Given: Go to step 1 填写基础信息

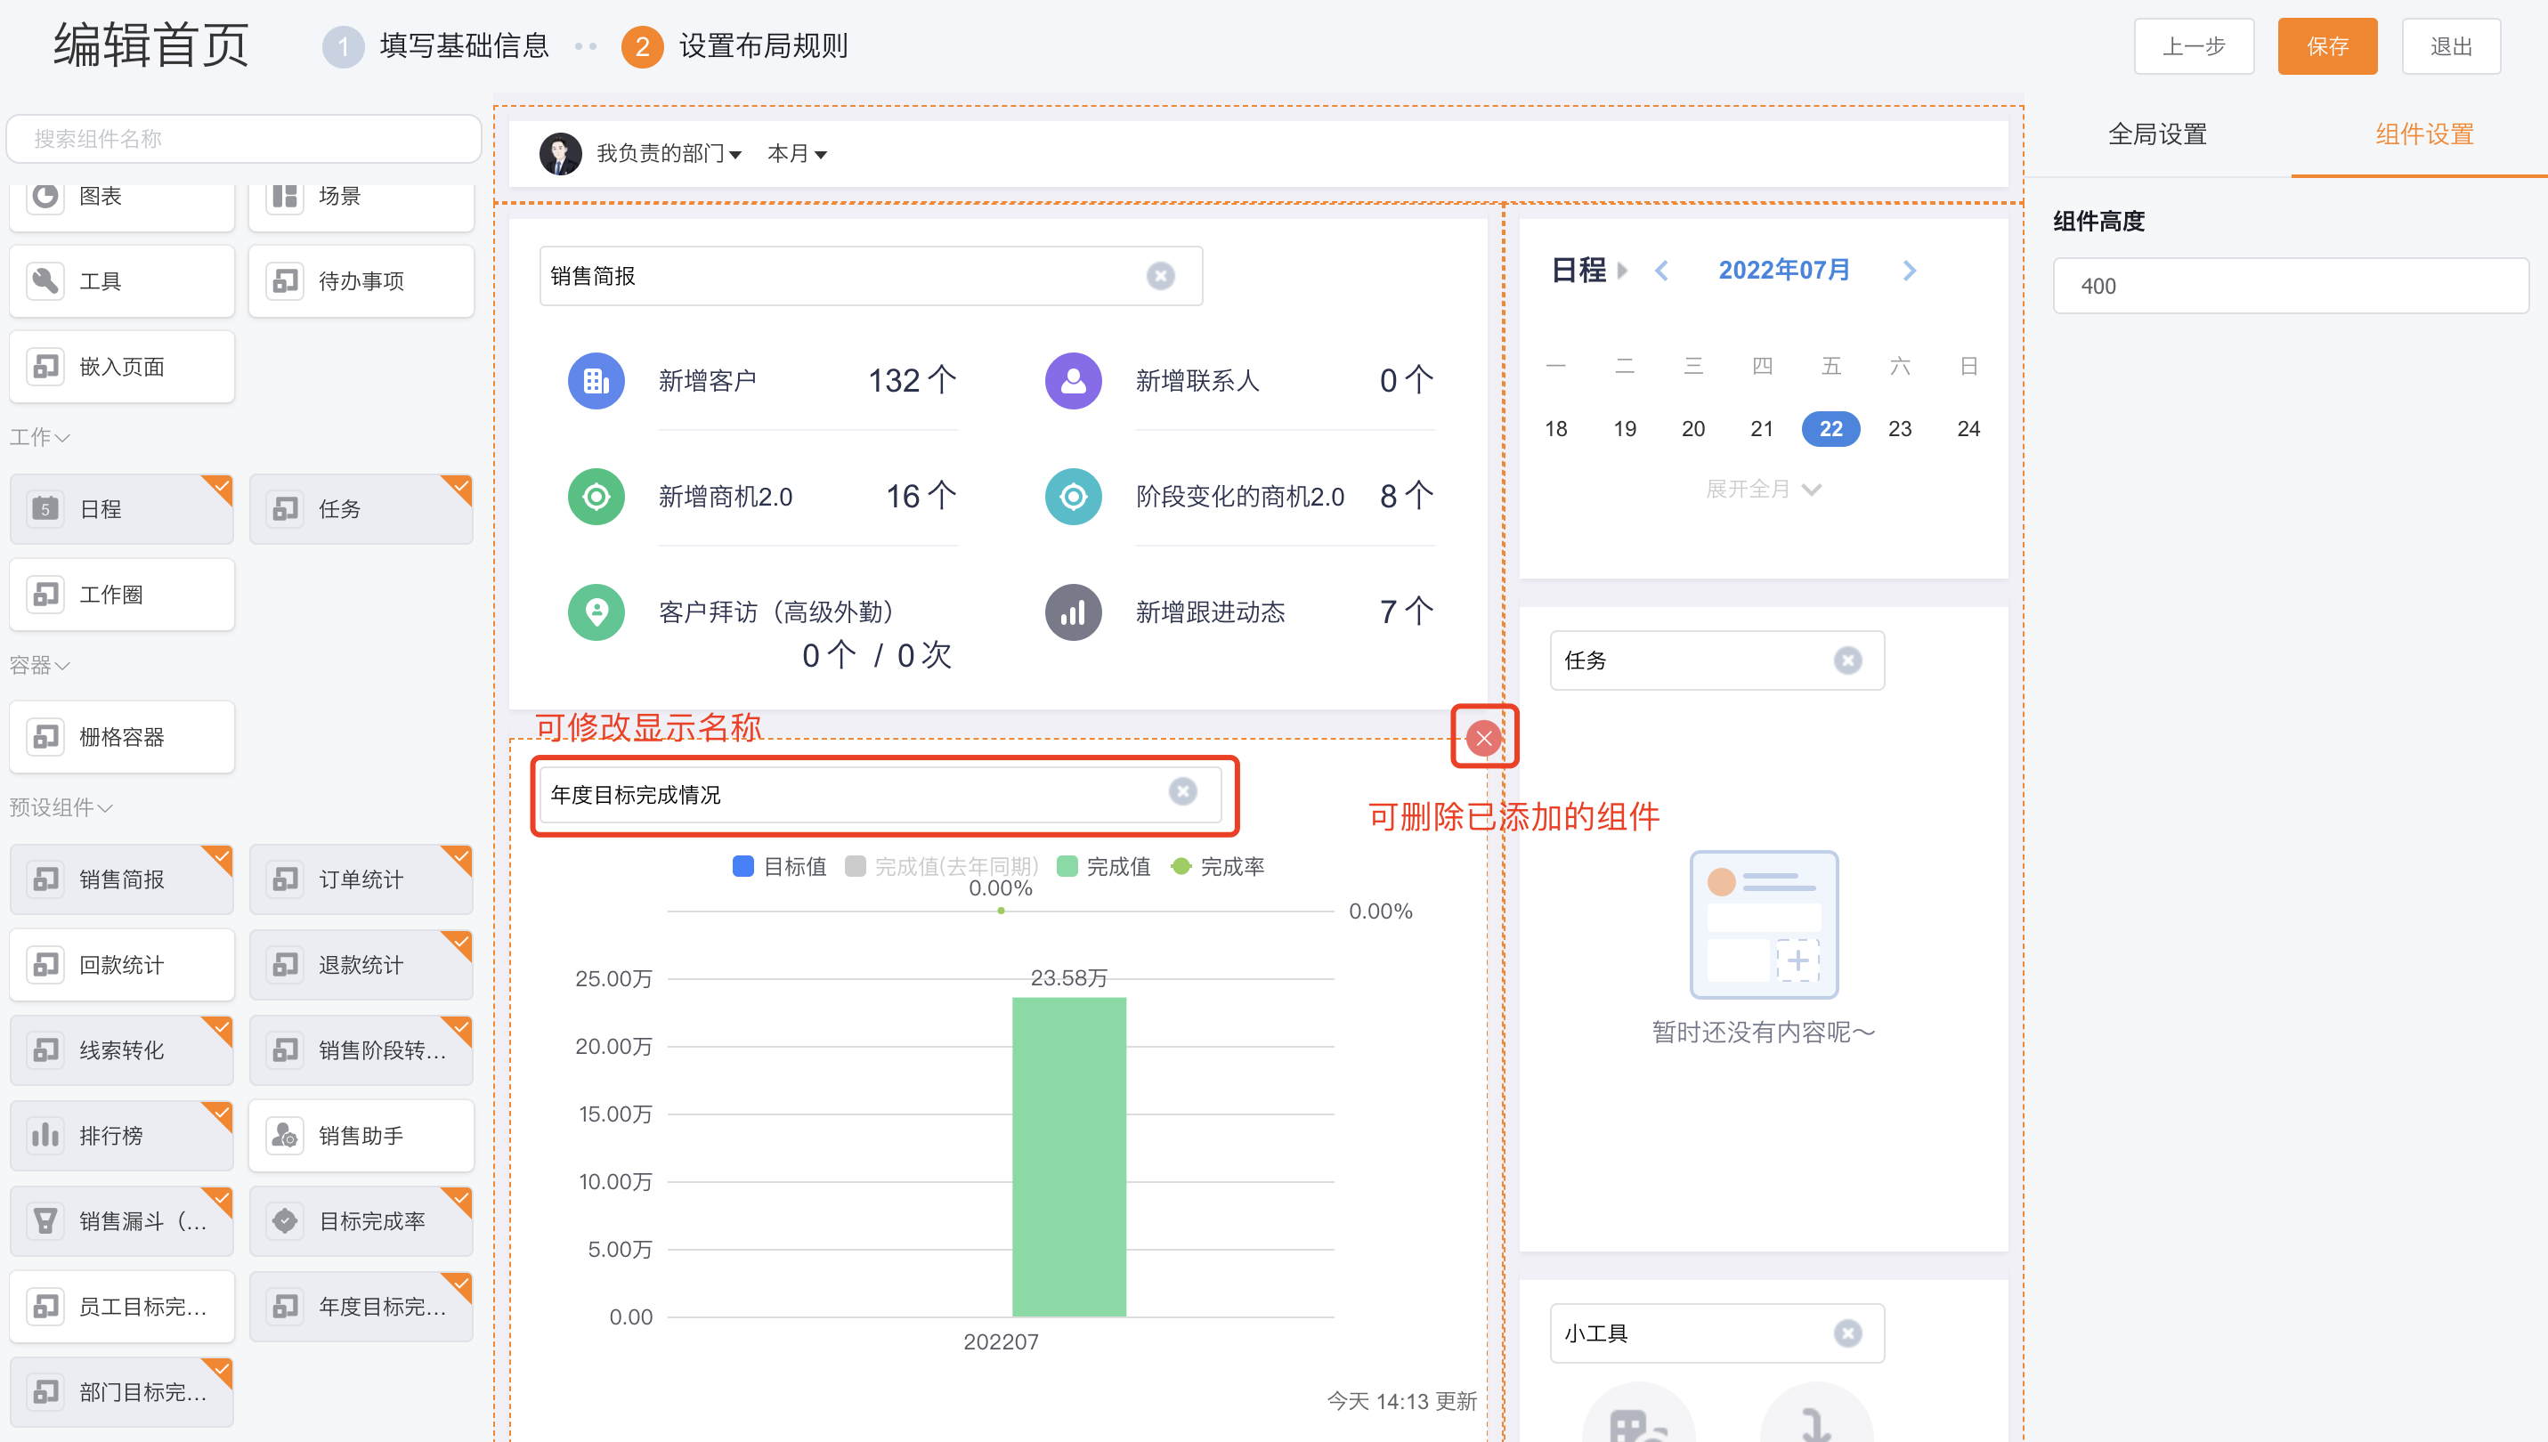Looking at the screenshot, I should [437, 46].
